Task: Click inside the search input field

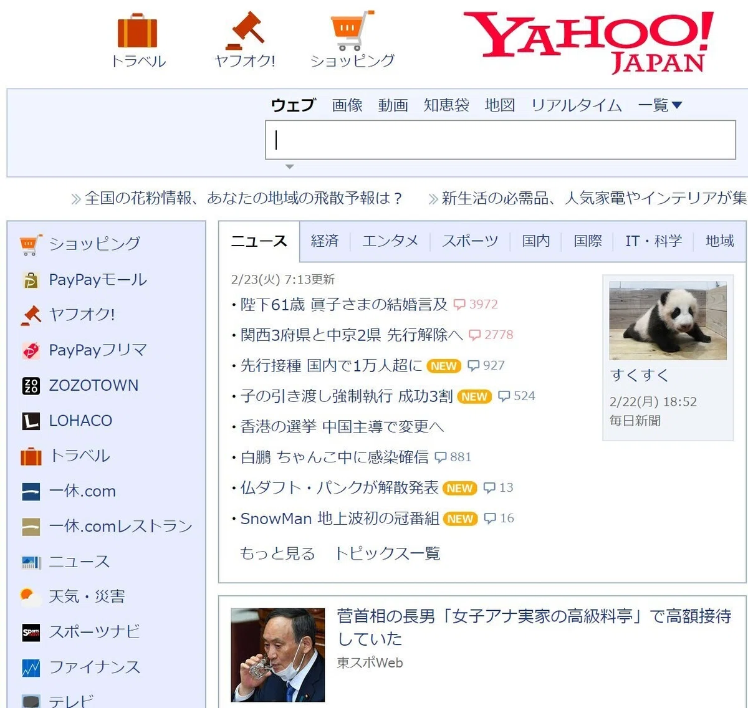Action: pos(501,140)
